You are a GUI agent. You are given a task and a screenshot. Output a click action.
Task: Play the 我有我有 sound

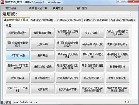(x=43, y=89)
